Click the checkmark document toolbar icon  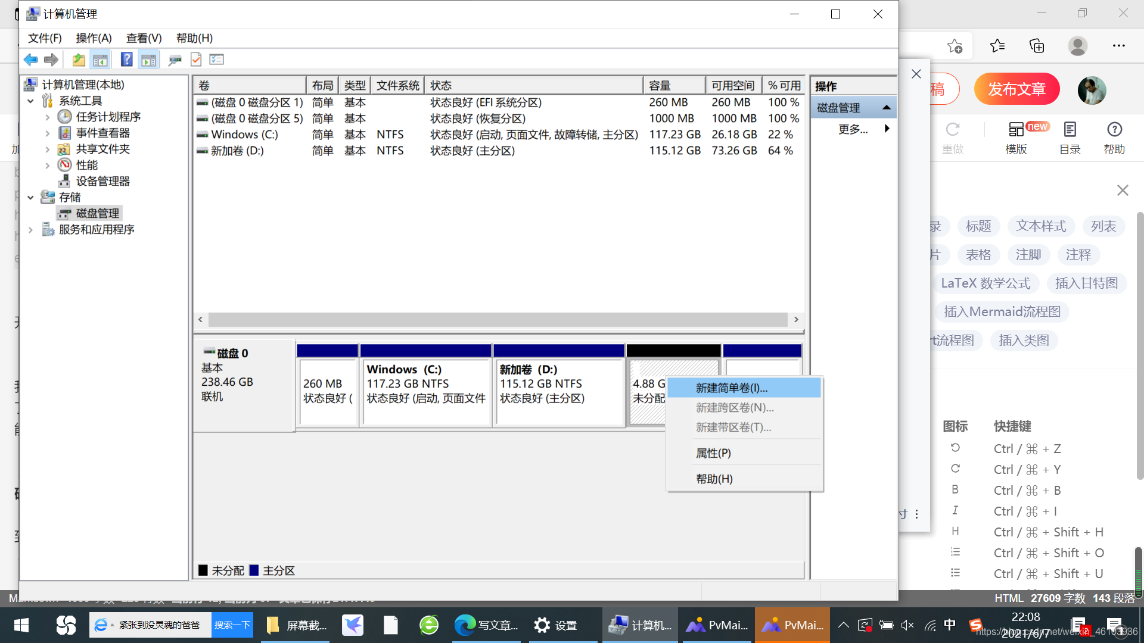pos(196,60)
